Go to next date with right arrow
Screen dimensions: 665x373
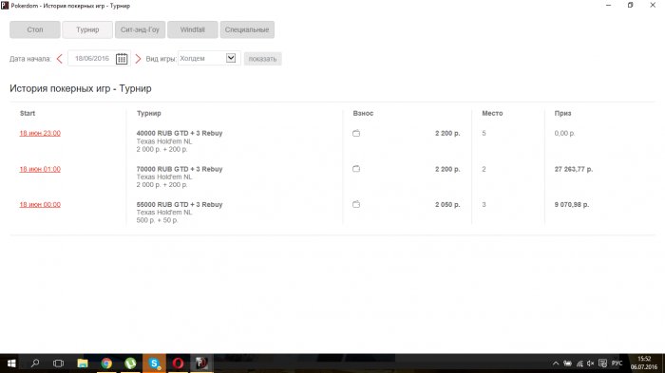[x=138, y=59]
